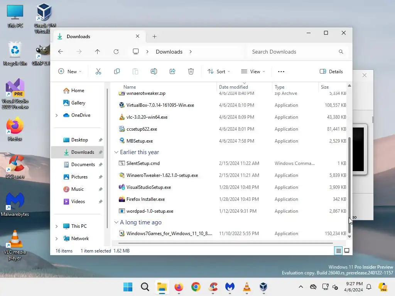Click the horizontal scrollbar in file list
395x296 pixels.
coord(225,243)
